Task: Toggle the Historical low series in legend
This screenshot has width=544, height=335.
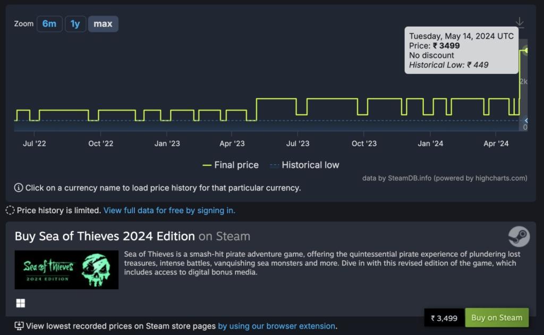Action: 304,165
